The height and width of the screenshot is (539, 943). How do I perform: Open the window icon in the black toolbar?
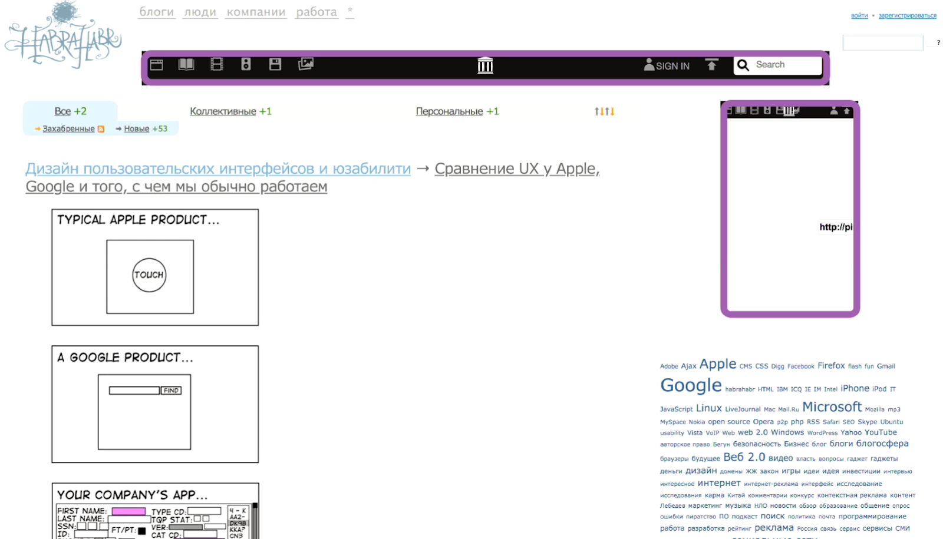coord(156,65)
